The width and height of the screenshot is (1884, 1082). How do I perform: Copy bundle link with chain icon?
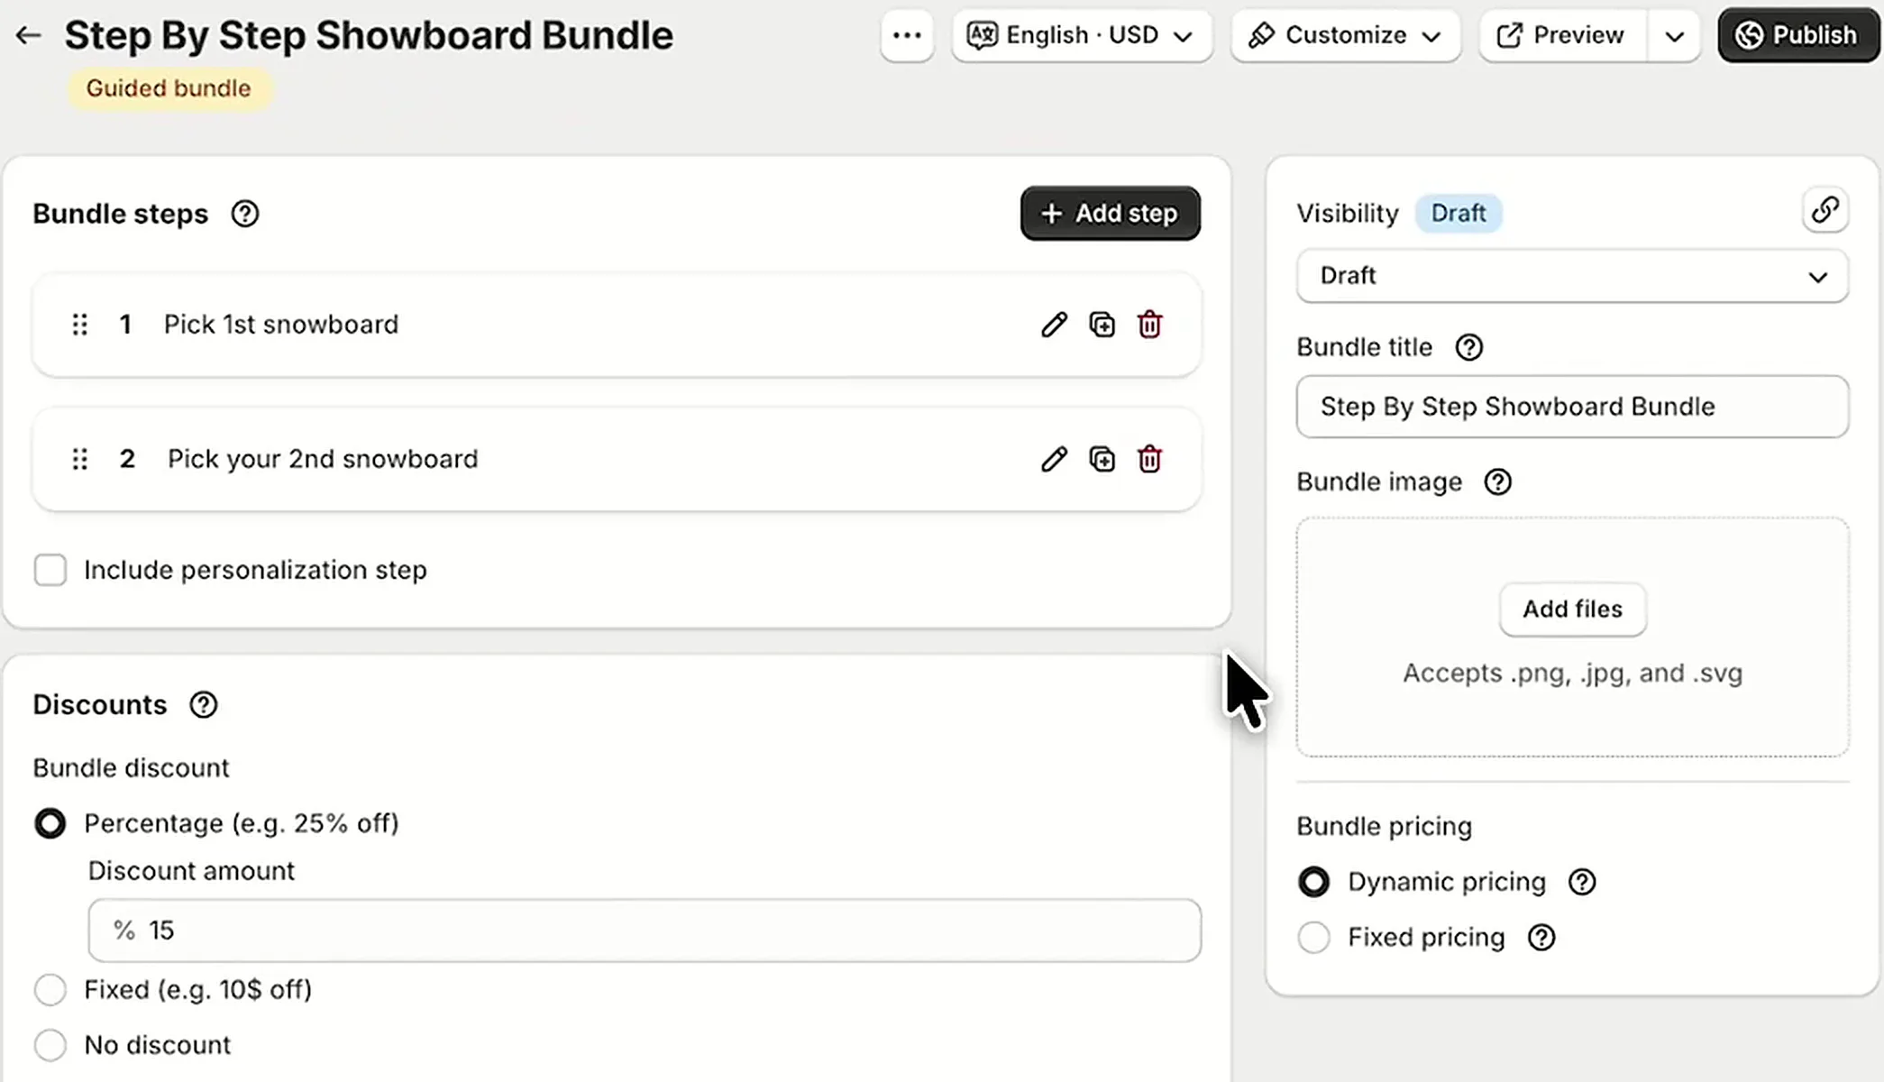(x=1825, y=210)
